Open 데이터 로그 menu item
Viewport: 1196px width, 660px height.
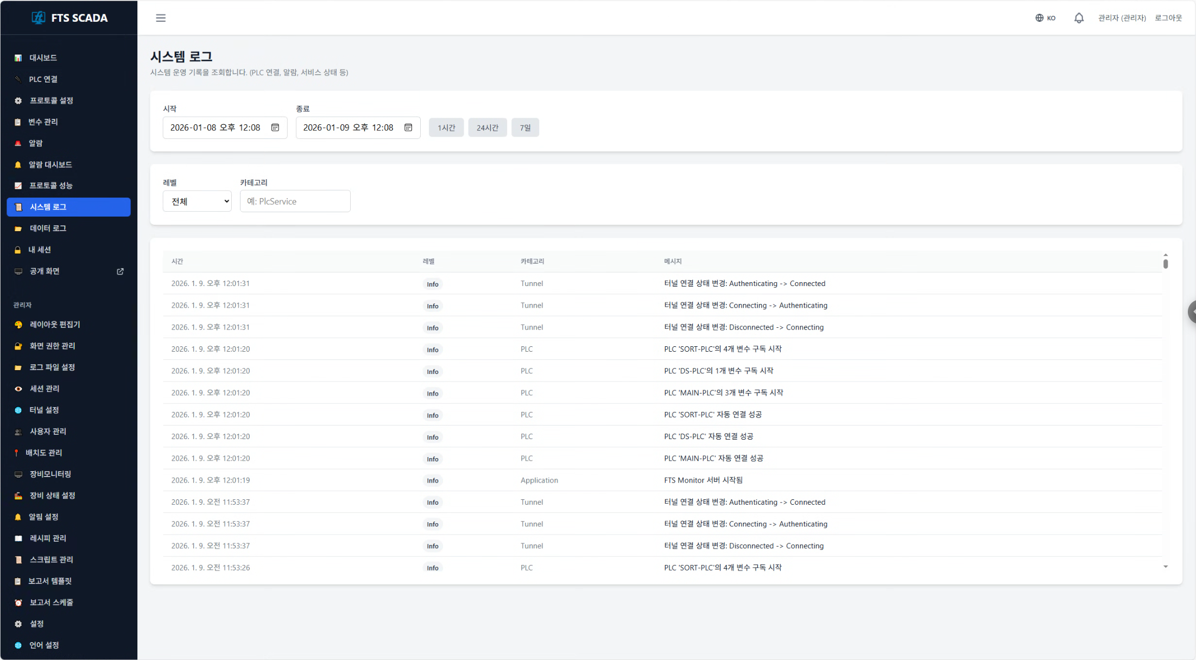tap(48, 229)
